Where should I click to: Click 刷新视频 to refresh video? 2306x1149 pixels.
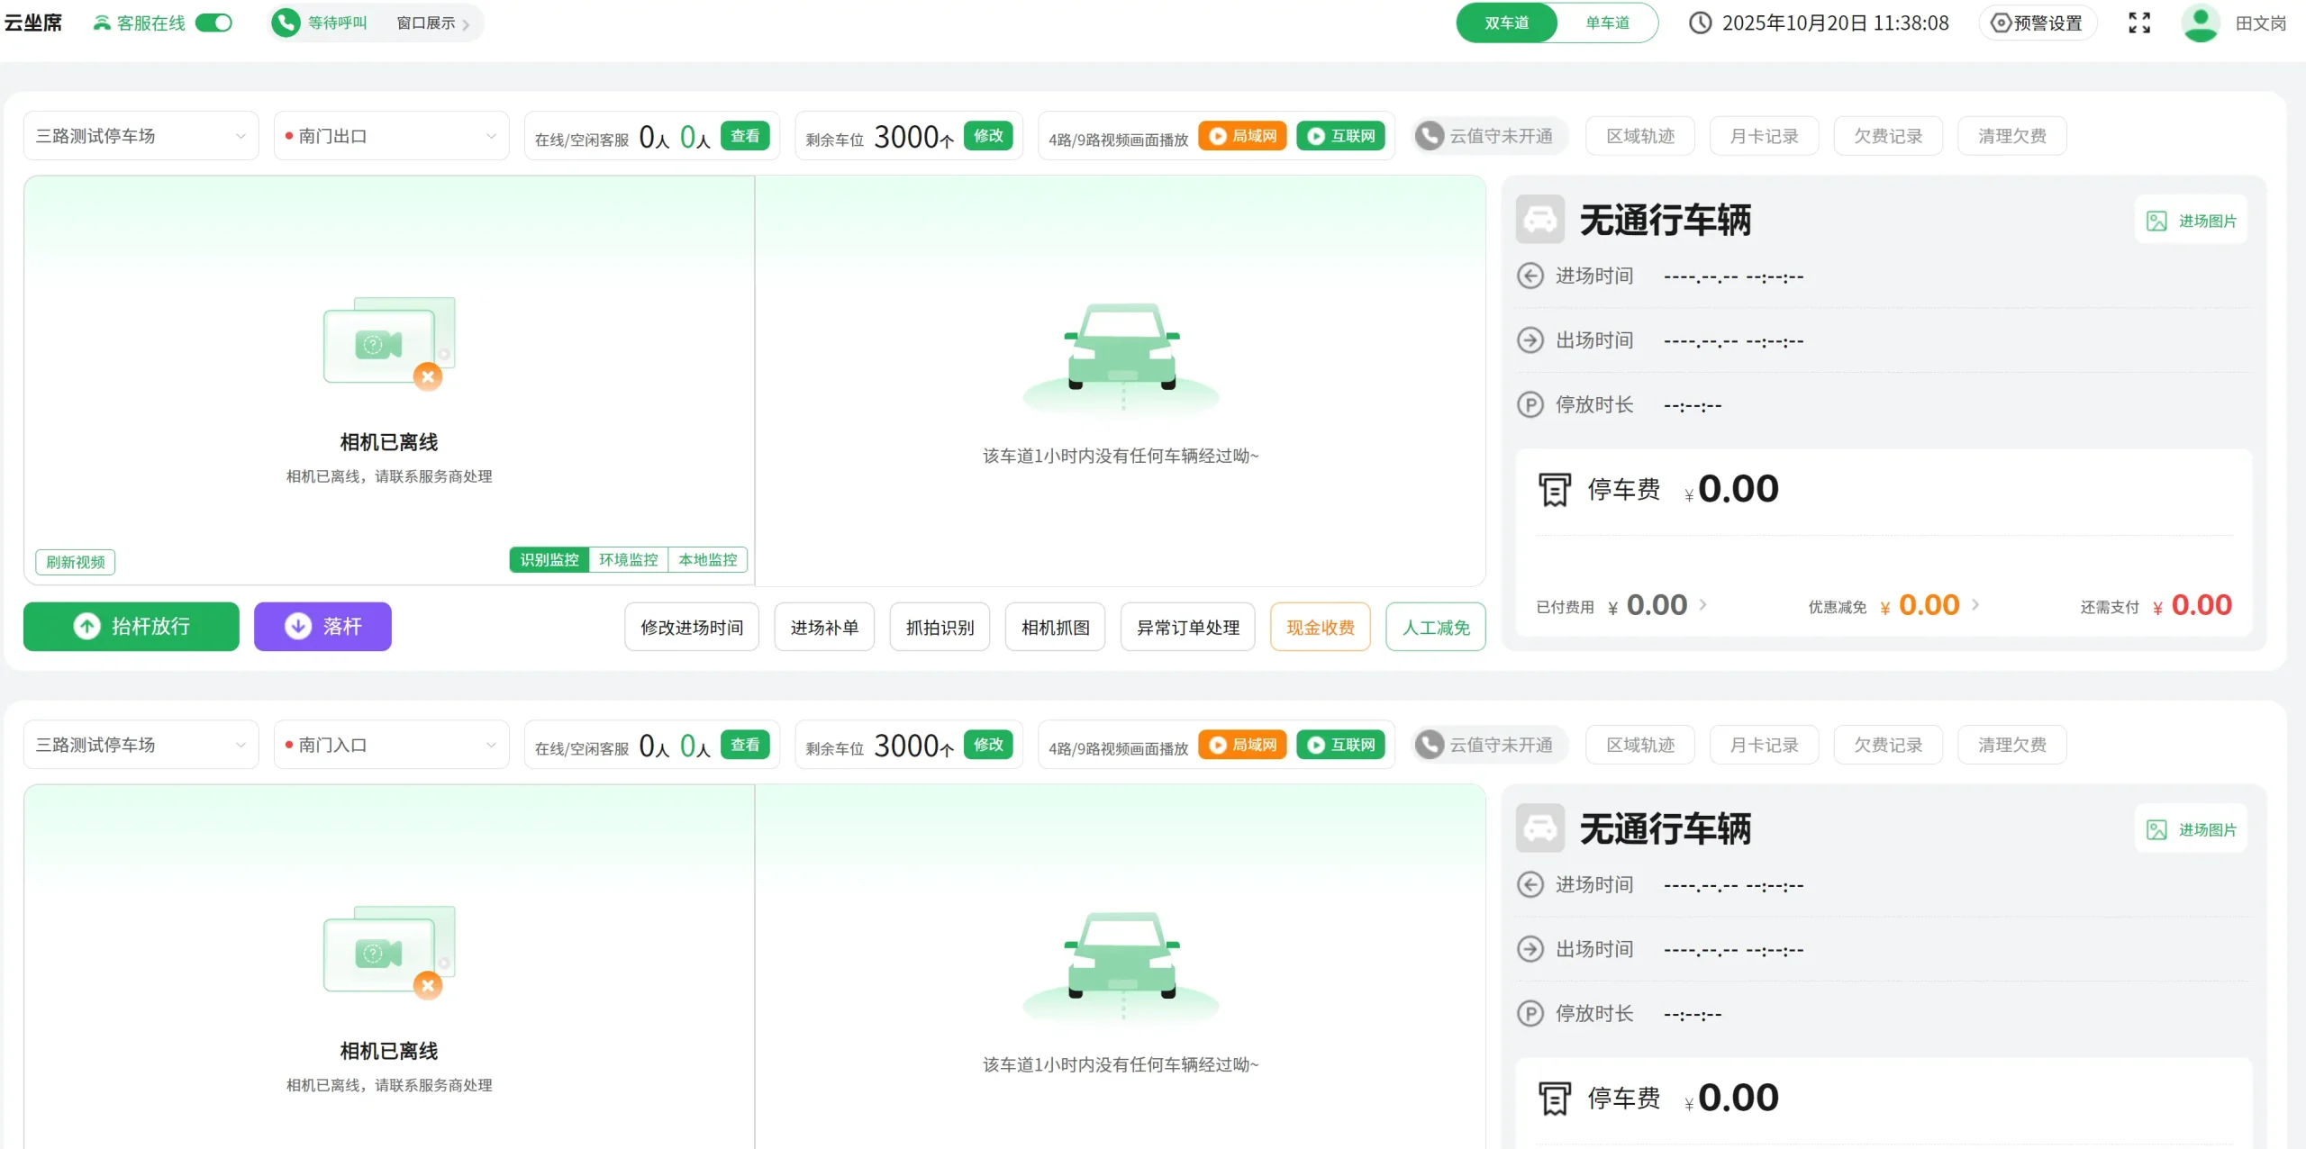click(x=76, y=562)
